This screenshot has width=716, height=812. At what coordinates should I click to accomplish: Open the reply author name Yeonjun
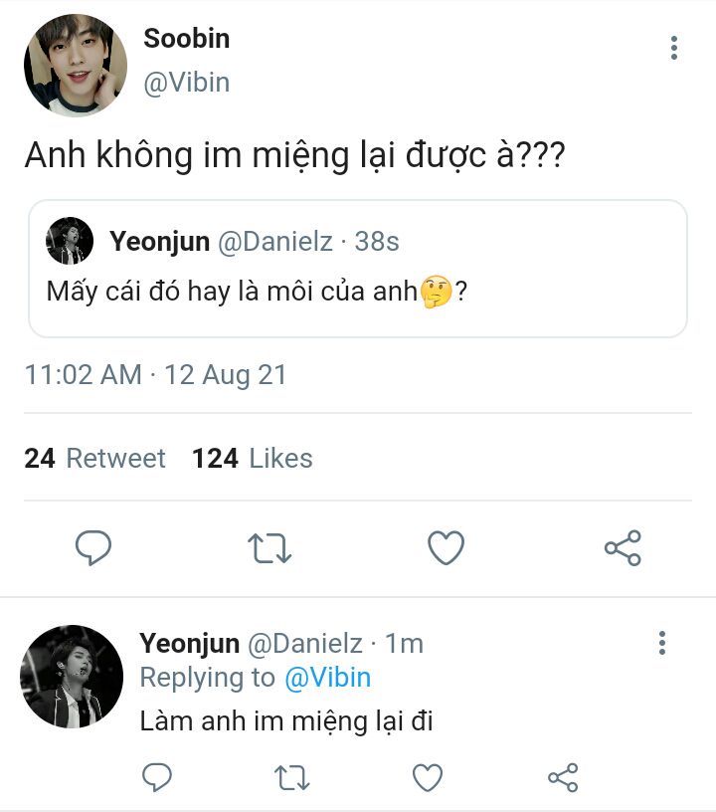click(x=189, y=644)
